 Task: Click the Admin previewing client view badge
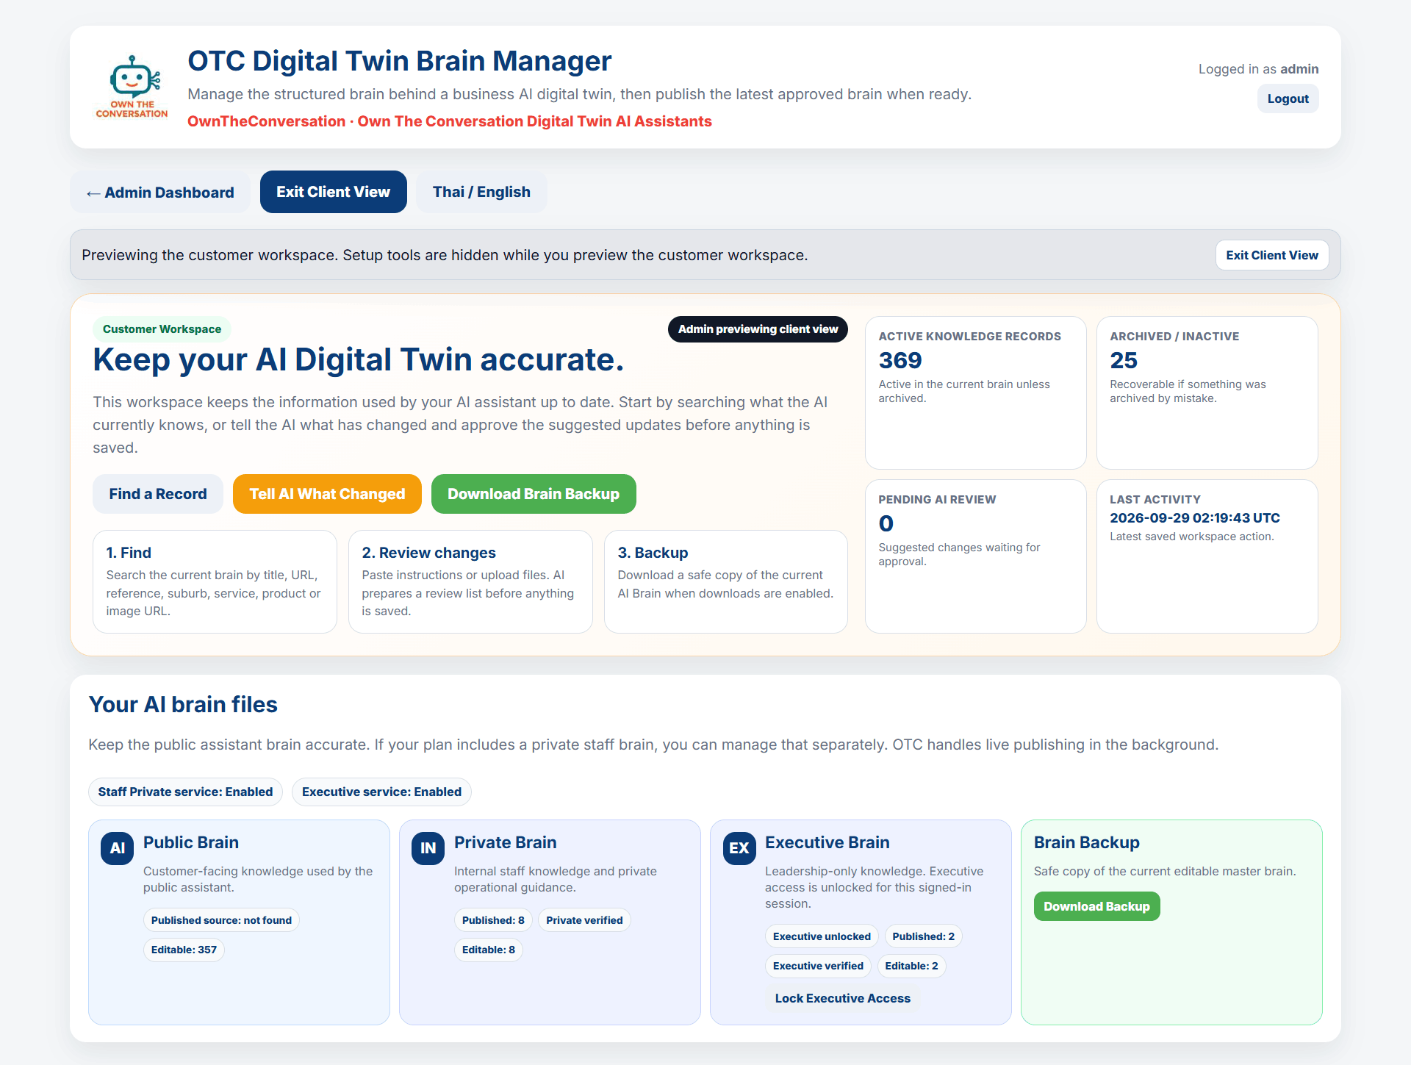click(758, 329)
